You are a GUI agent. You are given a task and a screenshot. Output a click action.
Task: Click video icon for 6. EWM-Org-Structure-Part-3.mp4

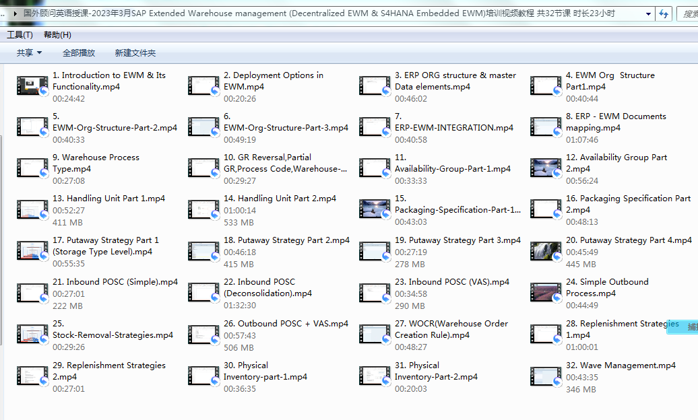(203, 127)
